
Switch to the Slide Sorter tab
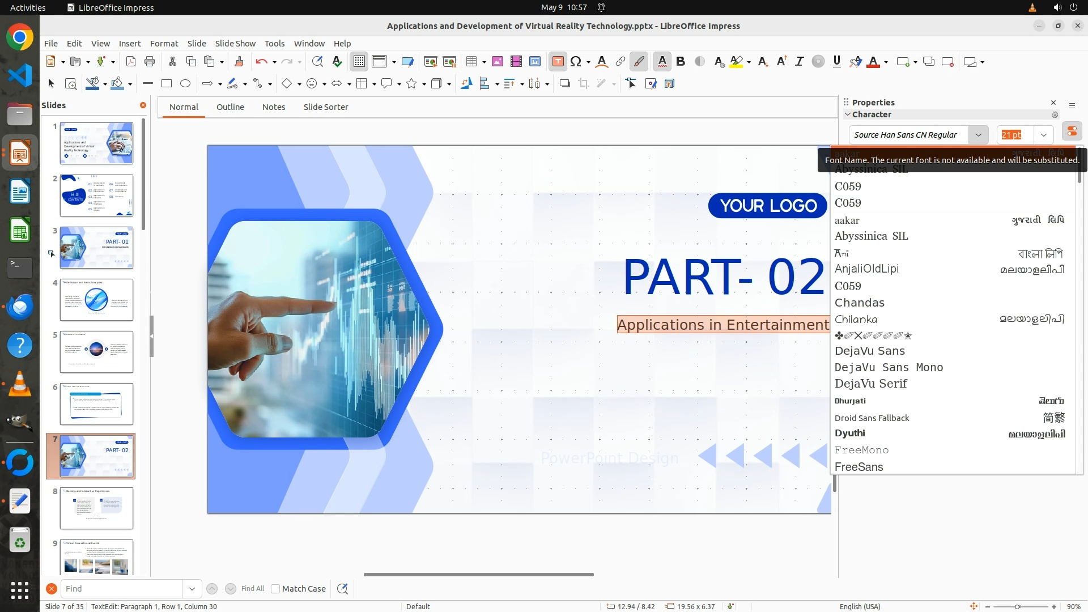325,107
